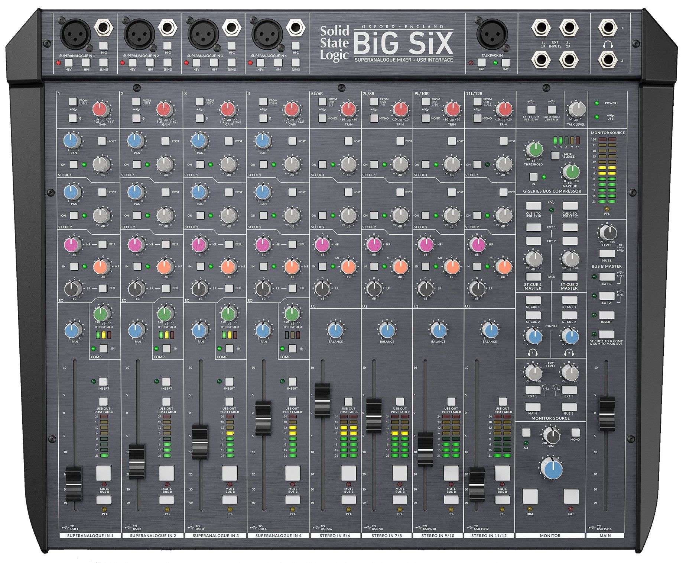
Task: Engage the HPF on Superanalogue In 2
Action: point(150,63)
